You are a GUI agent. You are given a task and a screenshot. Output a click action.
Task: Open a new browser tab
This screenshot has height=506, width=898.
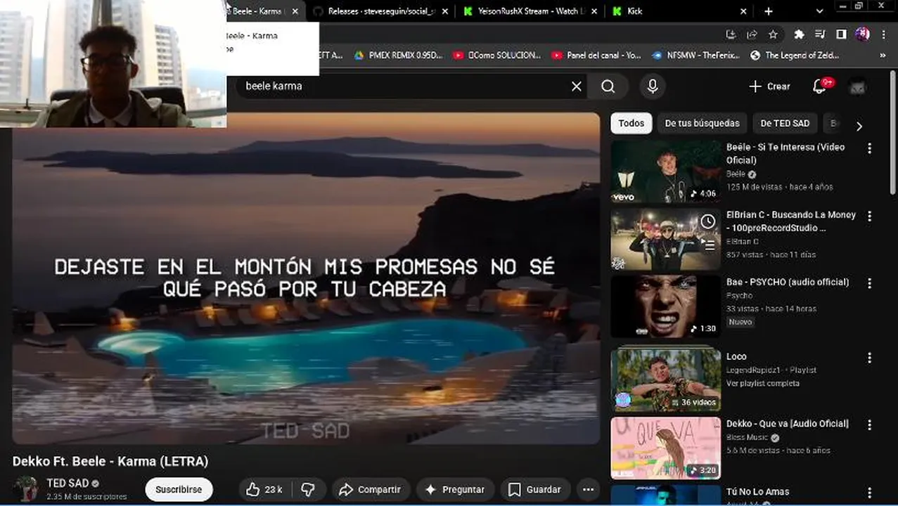click(769, 11)
